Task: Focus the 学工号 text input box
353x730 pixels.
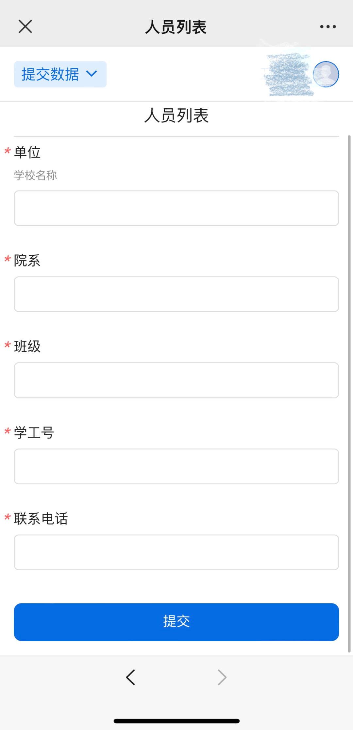Action: (176, 466)
